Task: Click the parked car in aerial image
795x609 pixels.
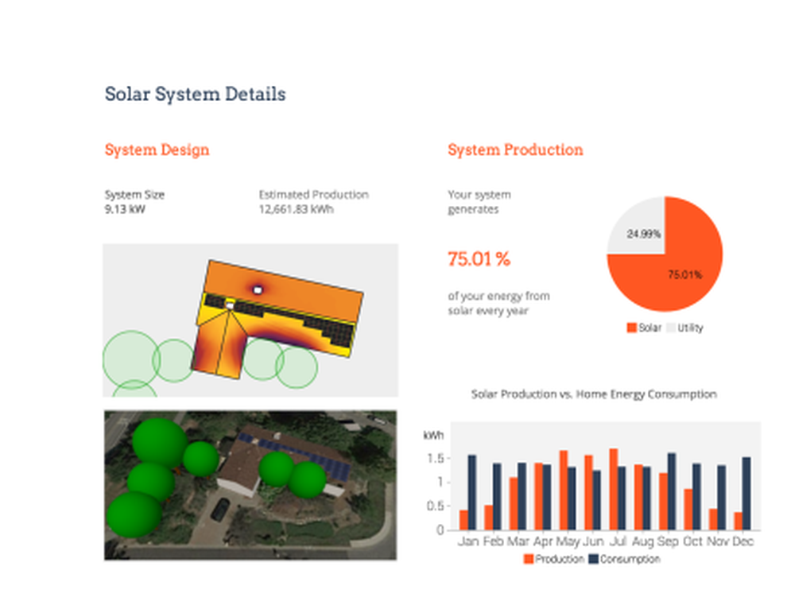Action: click(x=219, y=509)
